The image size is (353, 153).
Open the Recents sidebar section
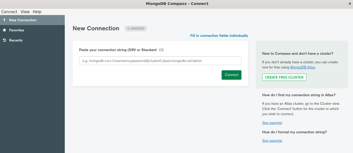coord(32,40)
